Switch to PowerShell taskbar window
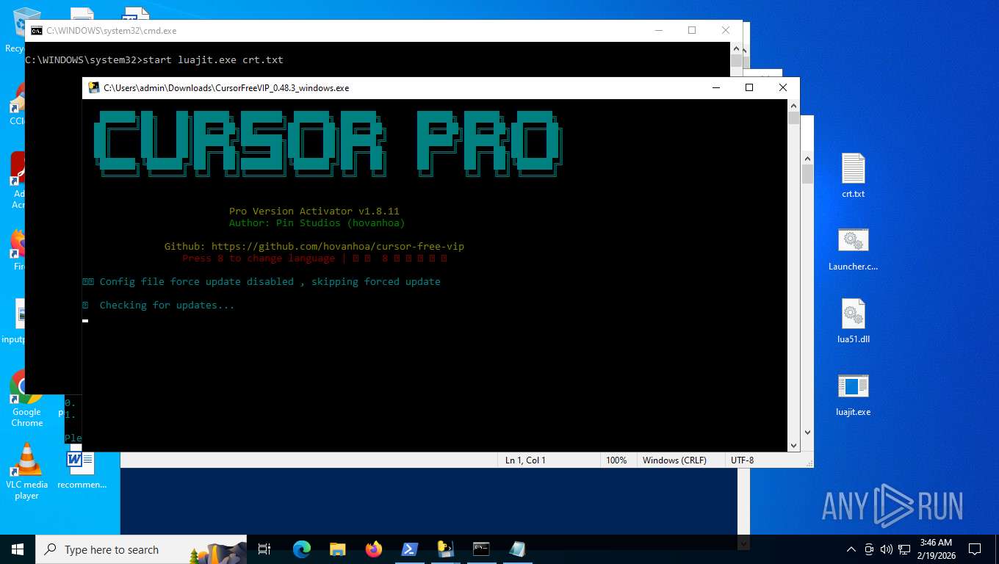Screen dimensions: 999x564 point(409,549)
